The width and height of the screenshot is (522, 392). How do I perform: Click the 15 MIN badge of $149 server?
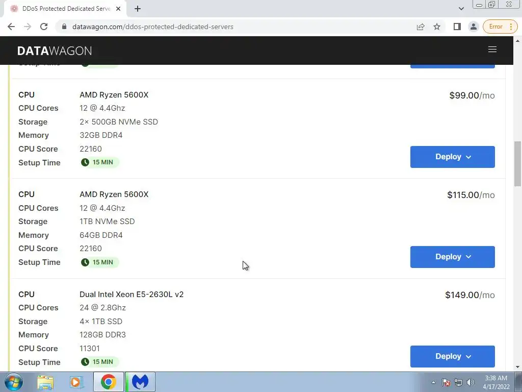pos(99,362)
